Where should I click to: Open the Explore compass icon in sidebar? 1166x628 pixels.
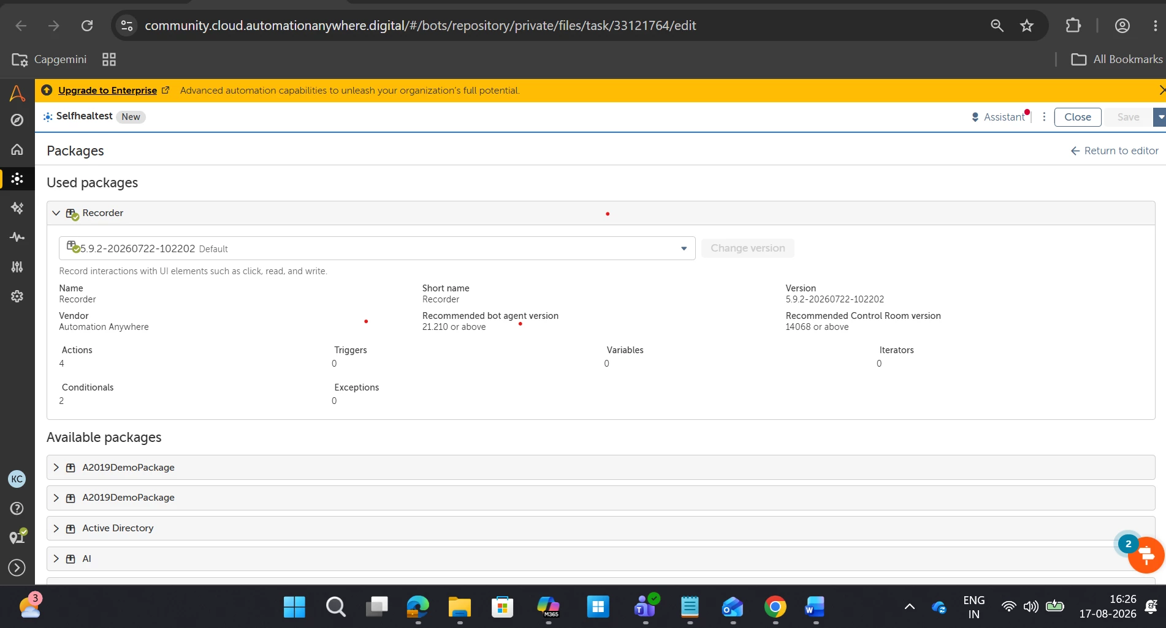17,120
